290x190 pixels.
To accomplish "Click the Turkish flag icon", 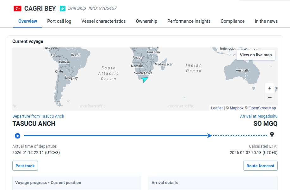I will click(x=18, y=9).
